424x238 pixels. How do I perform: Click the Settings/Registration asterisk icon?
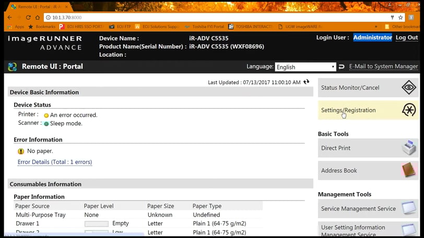click(408, 110)
